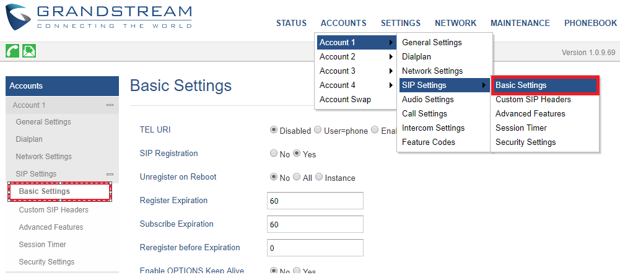Open the NETWORK top menu
Screen dimensions: 620x275
pos(455,23)
